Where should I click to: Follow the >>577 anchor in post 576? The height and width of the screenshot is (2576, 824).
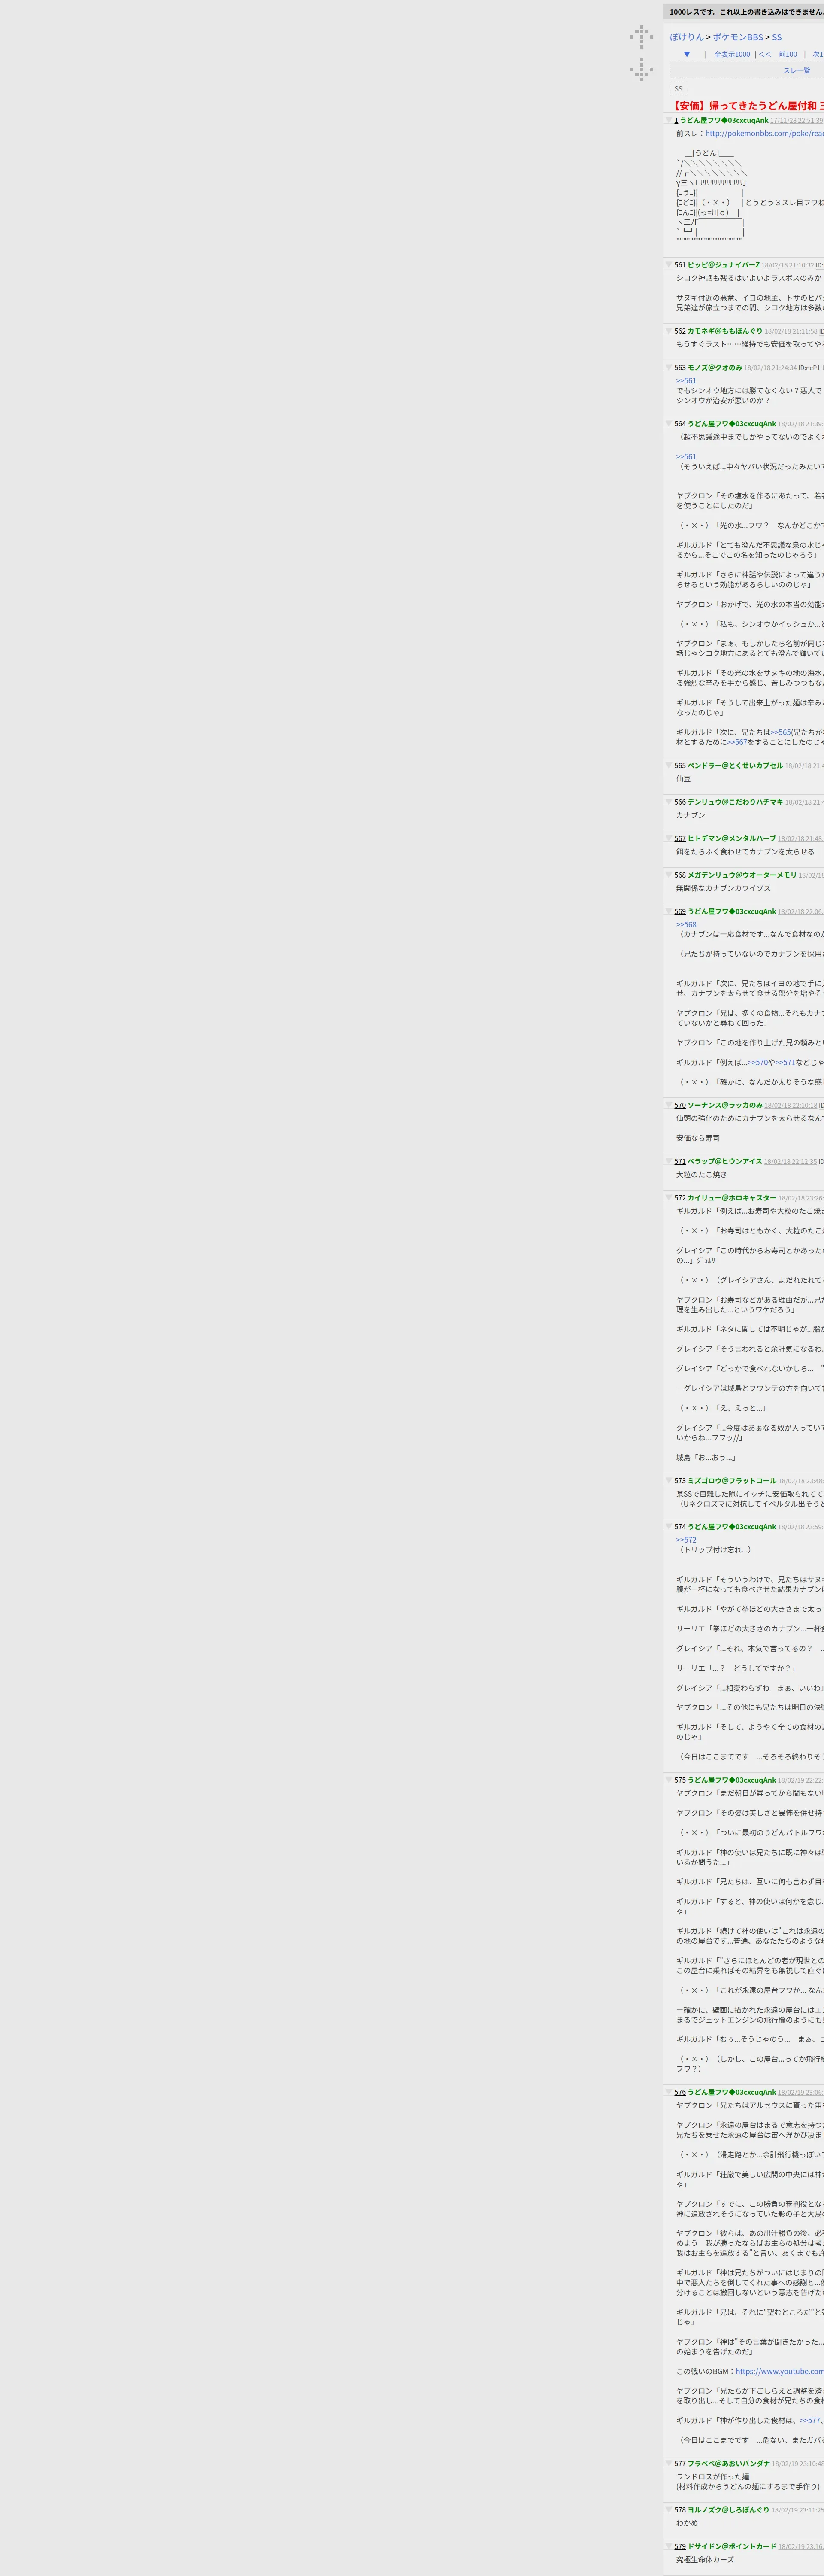810,2421
